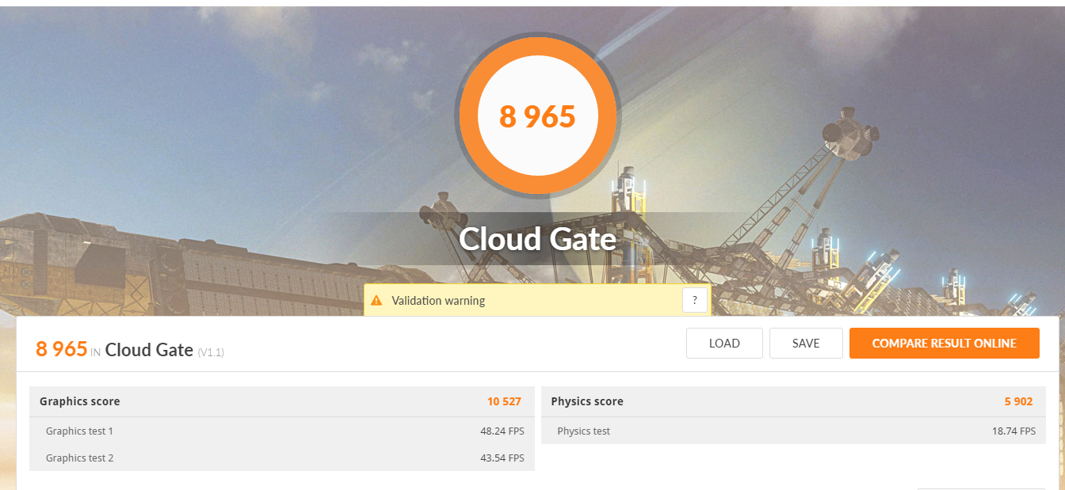This screenshot has height=490, width=1065.
Task: Click the LOAD button
Action: click(724, 343)
